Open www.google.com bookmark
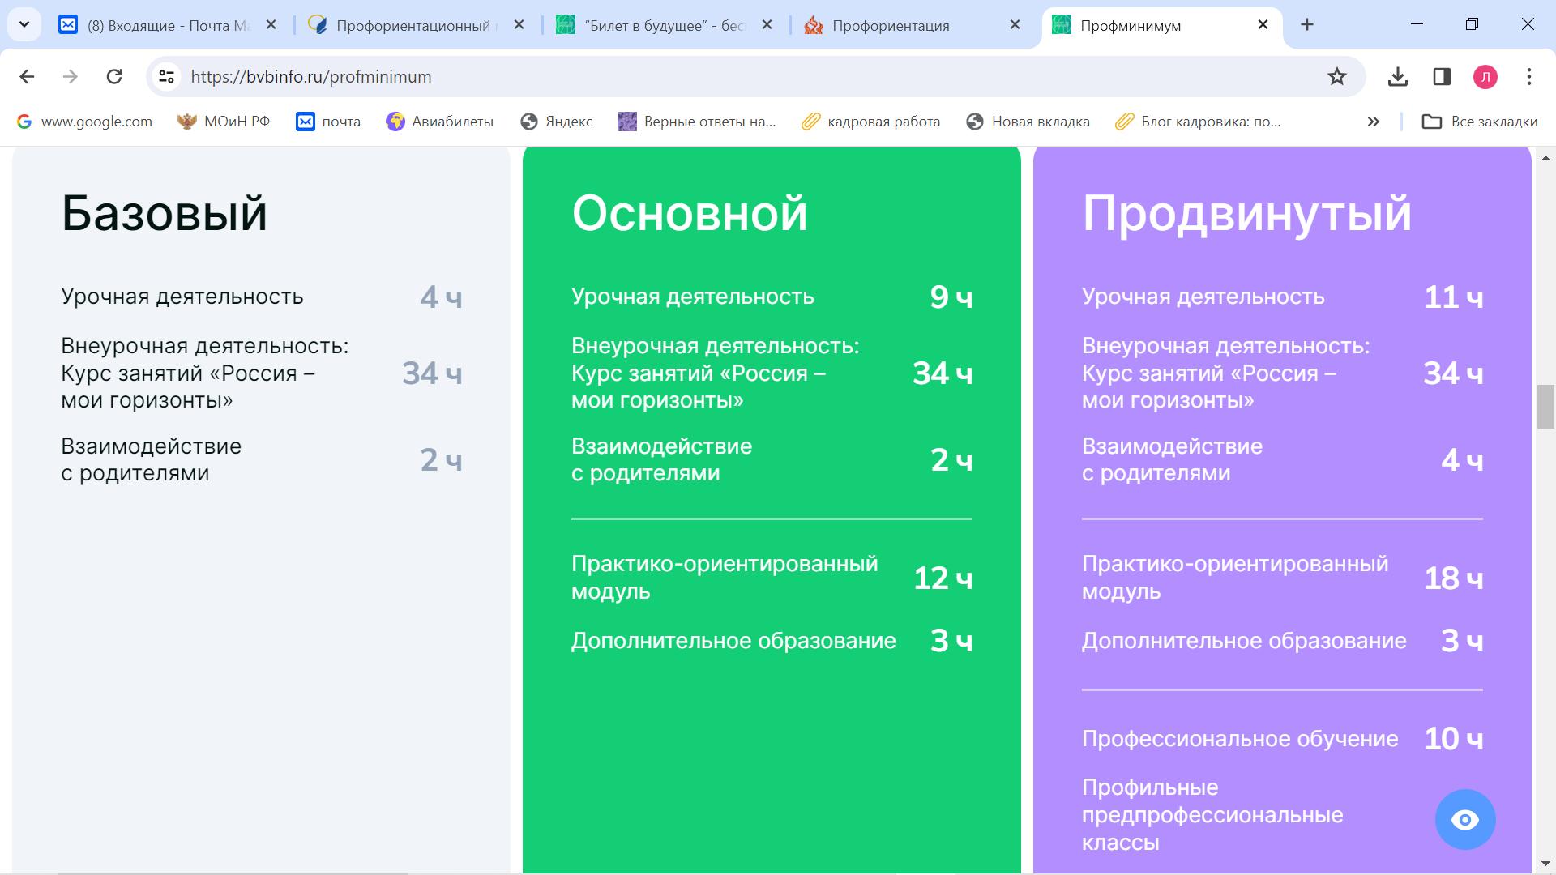This screenshot has width=1556, height=875. [x=84, y=122]
